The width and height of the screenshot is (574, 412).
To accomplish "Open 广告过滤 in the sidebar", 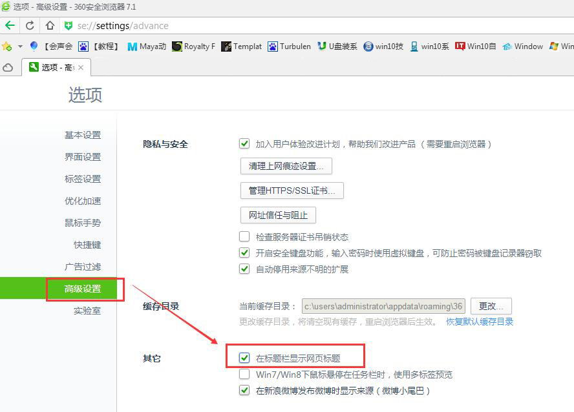I will point(83,267).
